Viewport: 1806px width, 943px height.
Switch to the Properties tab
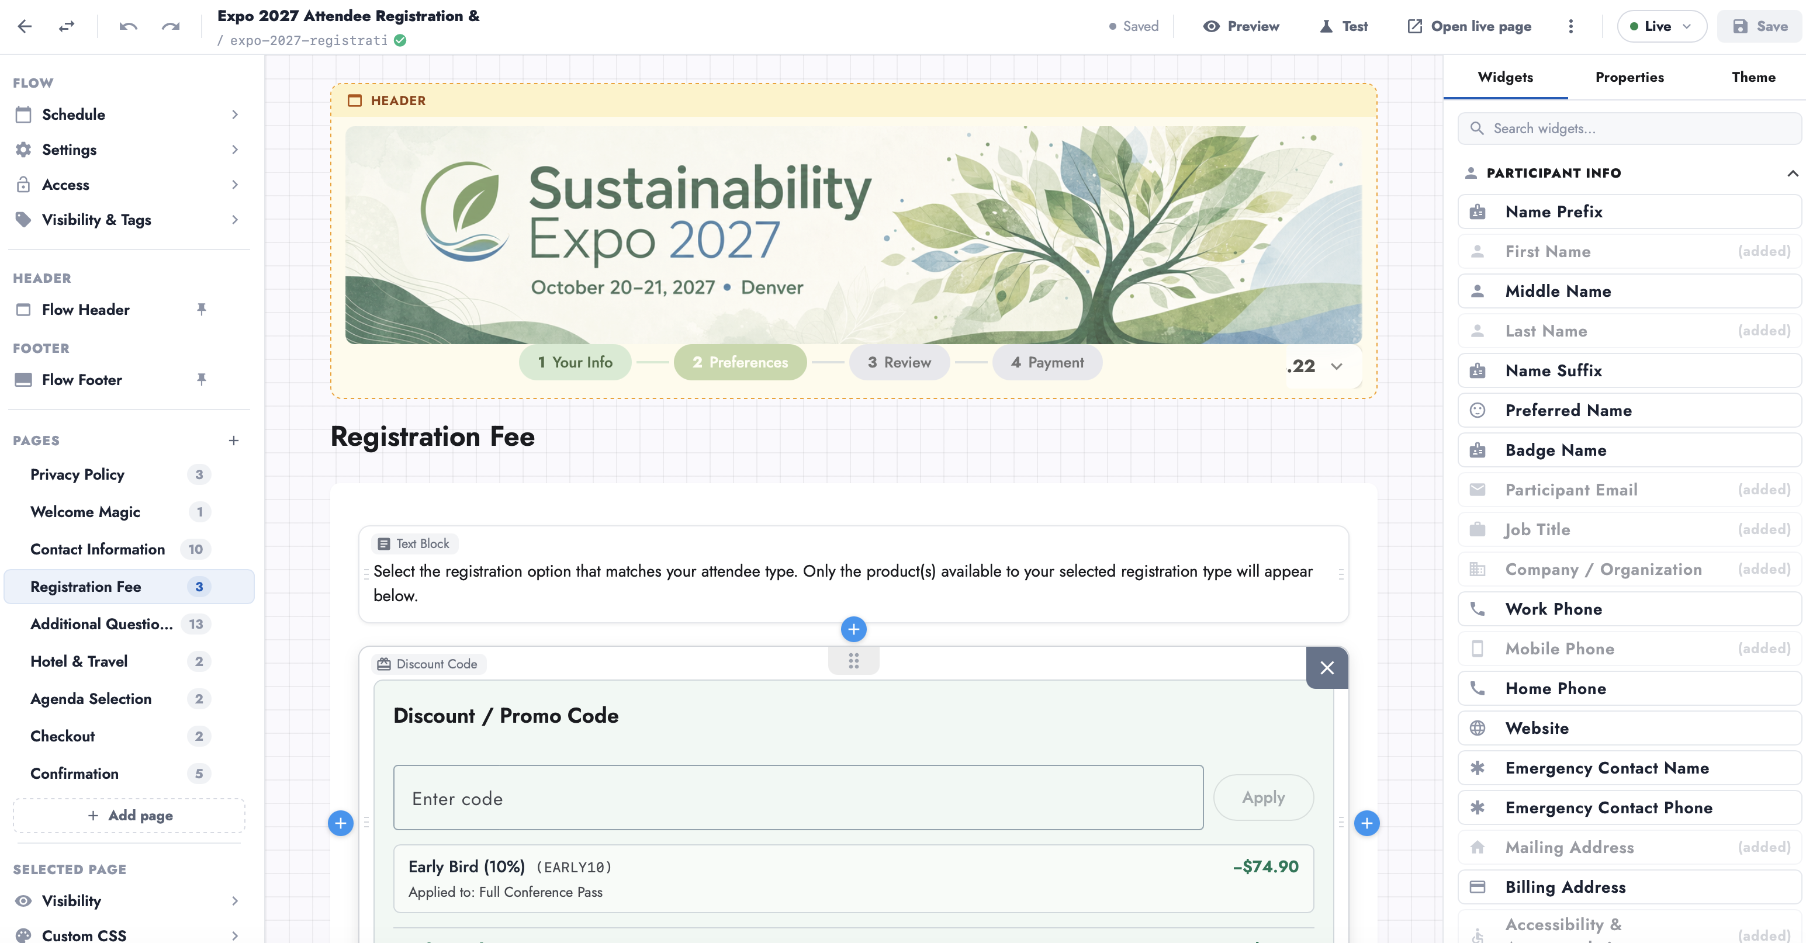1629,77
